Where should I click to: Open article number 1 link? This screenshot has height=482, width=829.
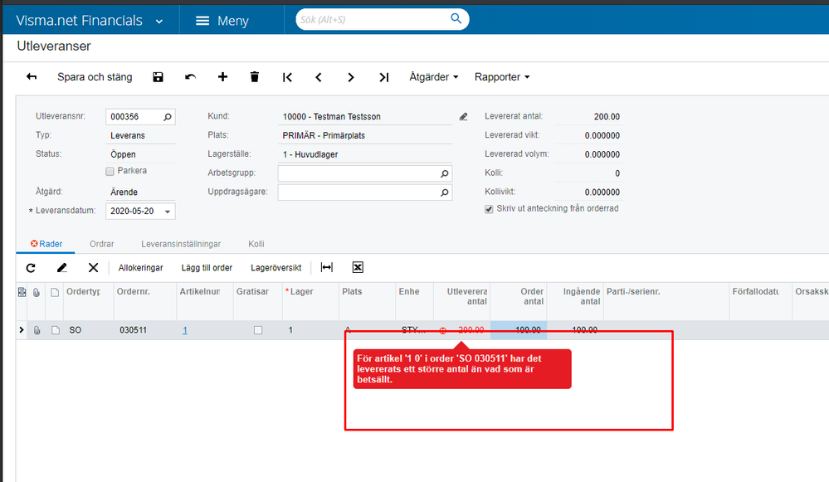[x=185, y=330]
